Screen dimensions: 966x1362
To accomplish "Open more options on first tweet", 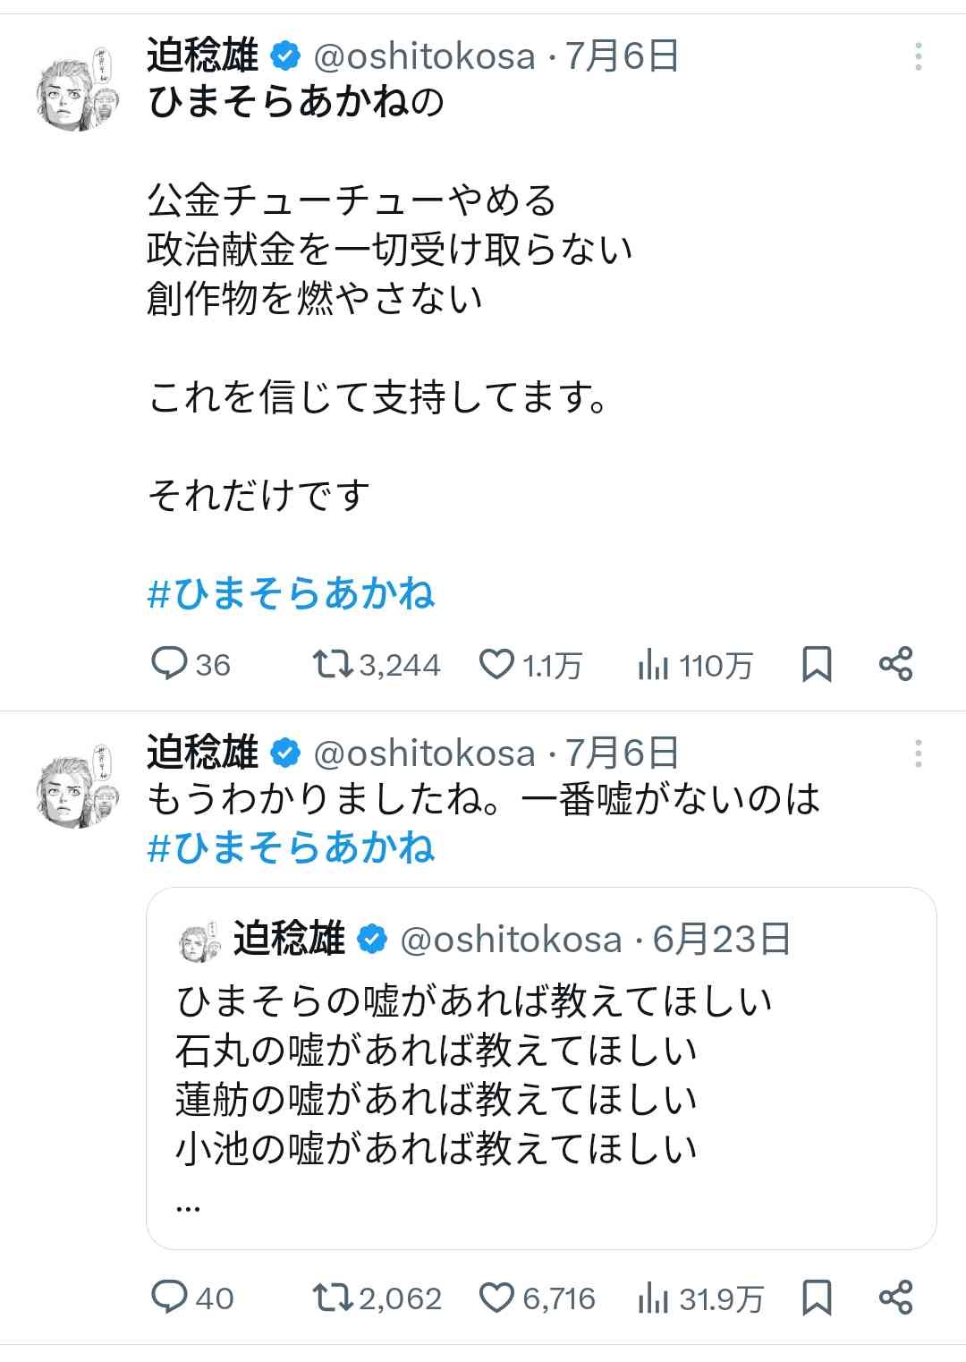I will coord(918,57).
